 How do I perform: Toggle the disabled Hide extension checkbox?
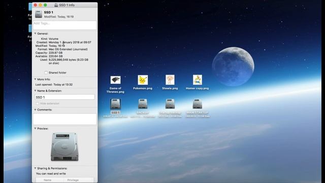(38, 103)
